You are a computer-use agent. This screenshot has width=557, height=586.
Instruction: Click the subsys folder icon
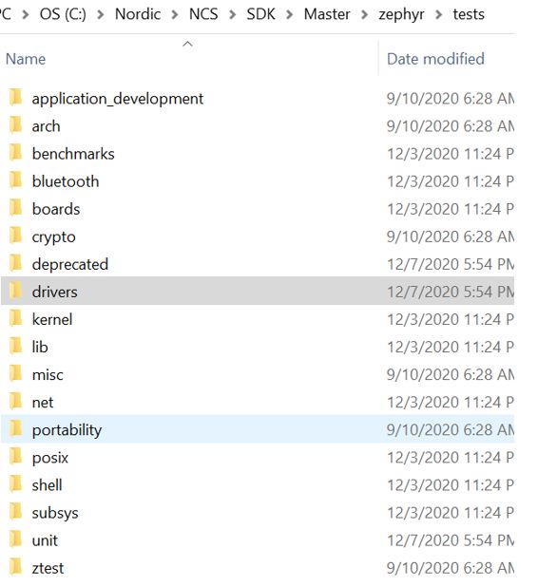(16, 512)
